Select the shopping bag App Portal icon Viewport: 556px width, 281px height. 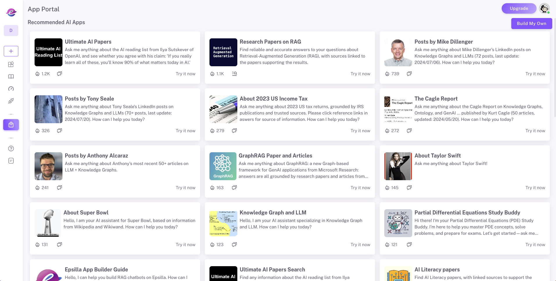click(11, 125)
